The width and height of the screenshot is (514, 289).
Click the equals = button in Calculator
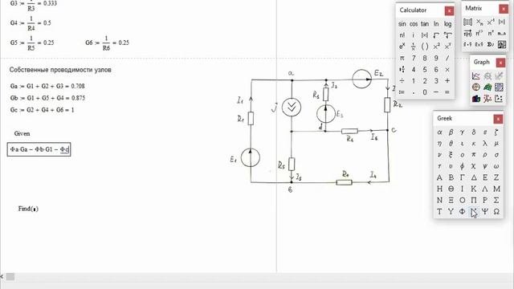447,92
